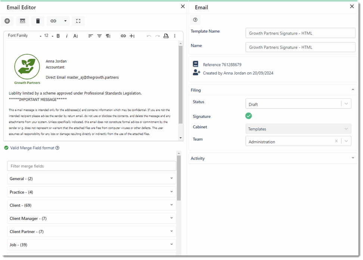Image resolution: width=363 pixels, height=260 pixels.
Task: Click the Reference 761288679 text
Action: pyautogui.click(x=222, y=65)
